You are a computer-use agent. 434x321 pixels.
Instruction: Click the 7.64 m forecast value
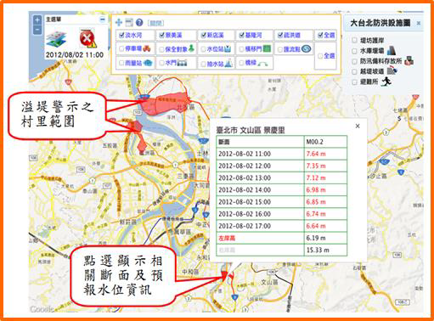click(x=316, y=154)
